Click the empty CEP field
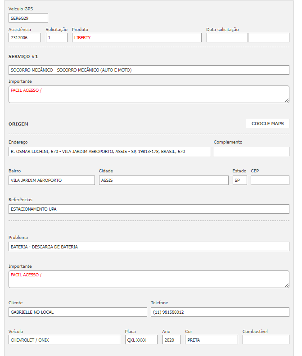The height and width of the screenshot is (356, 302). [270, 180]
